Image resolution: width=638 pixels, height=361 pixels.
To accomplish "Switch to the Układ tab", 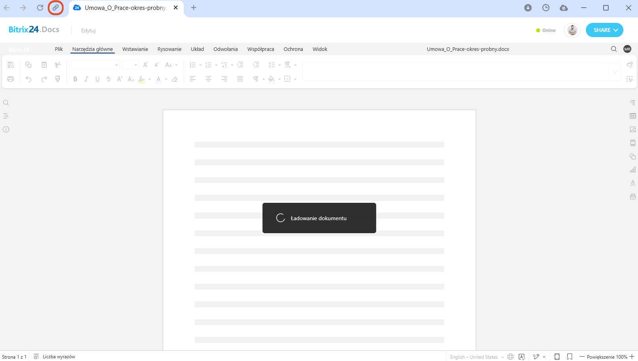I will 197,49.
